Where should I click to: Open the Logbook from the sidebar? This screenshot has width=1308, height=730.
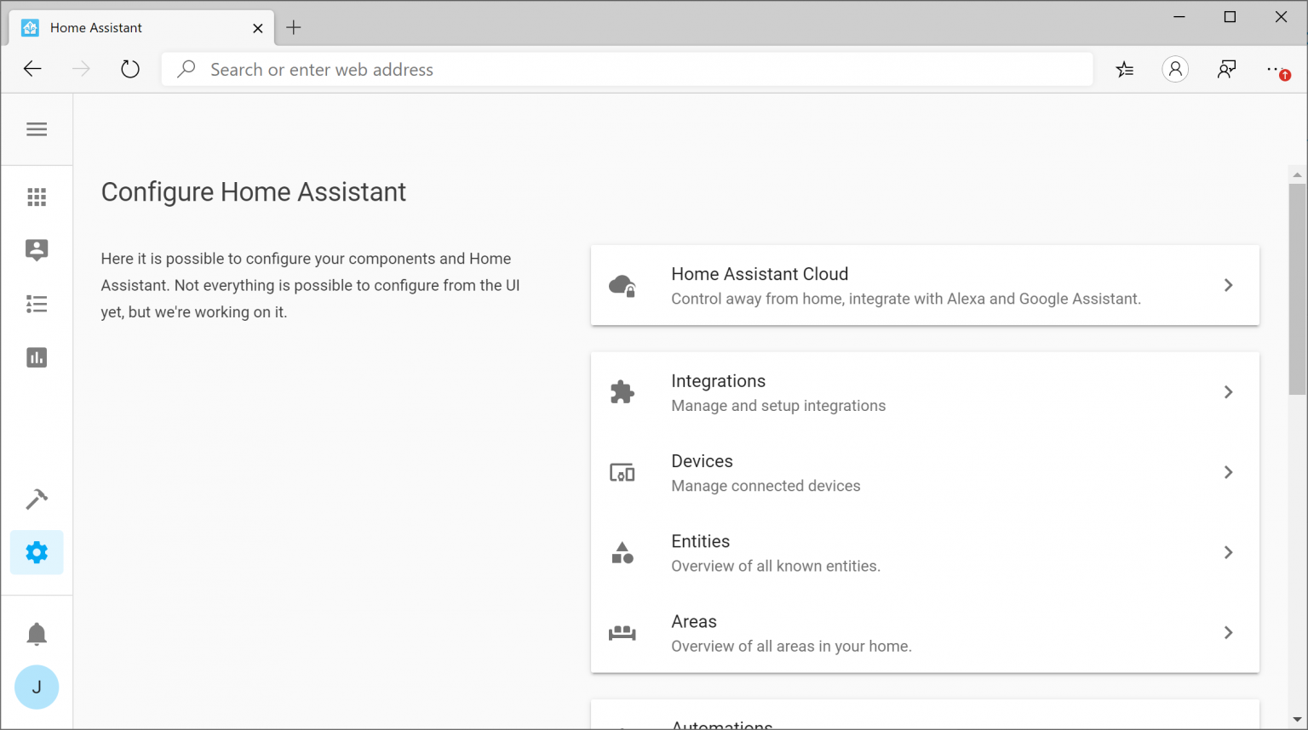point(36,304)
